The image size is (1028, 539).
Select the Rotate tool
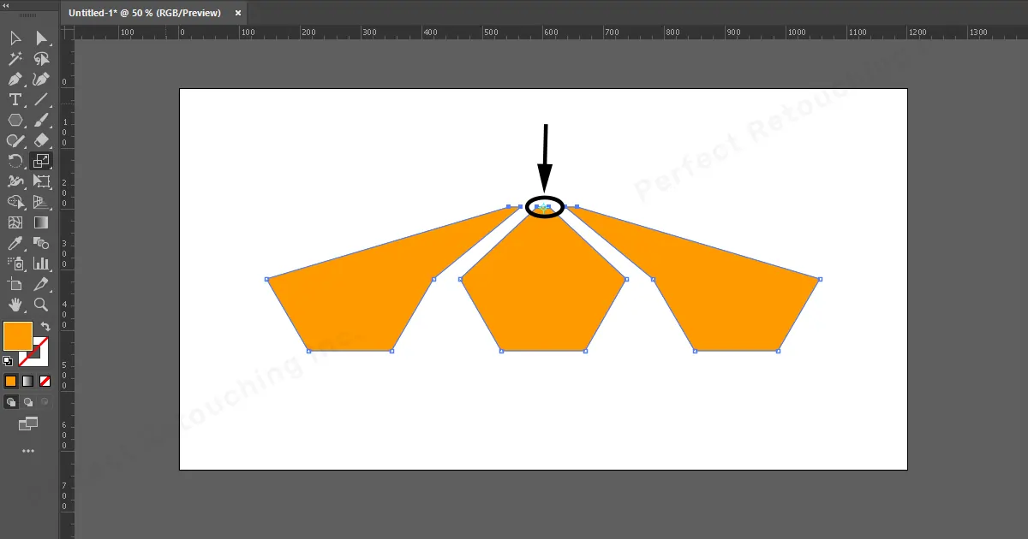pos(15,161)
